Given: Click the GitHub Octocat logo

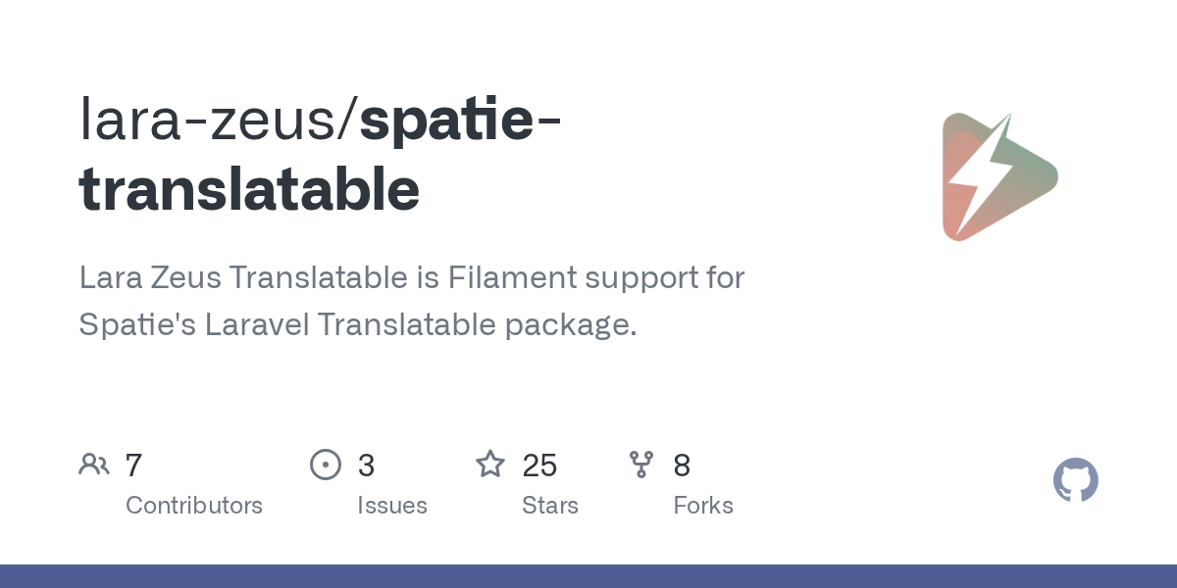Looking at the screenshot, I should point(1075,481).
